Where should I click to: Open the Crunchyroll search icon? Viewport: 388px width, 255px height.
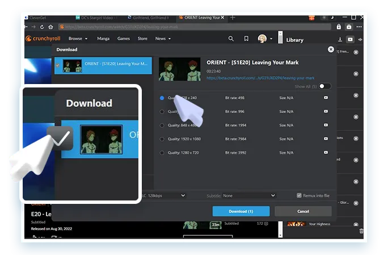(231, 39)
